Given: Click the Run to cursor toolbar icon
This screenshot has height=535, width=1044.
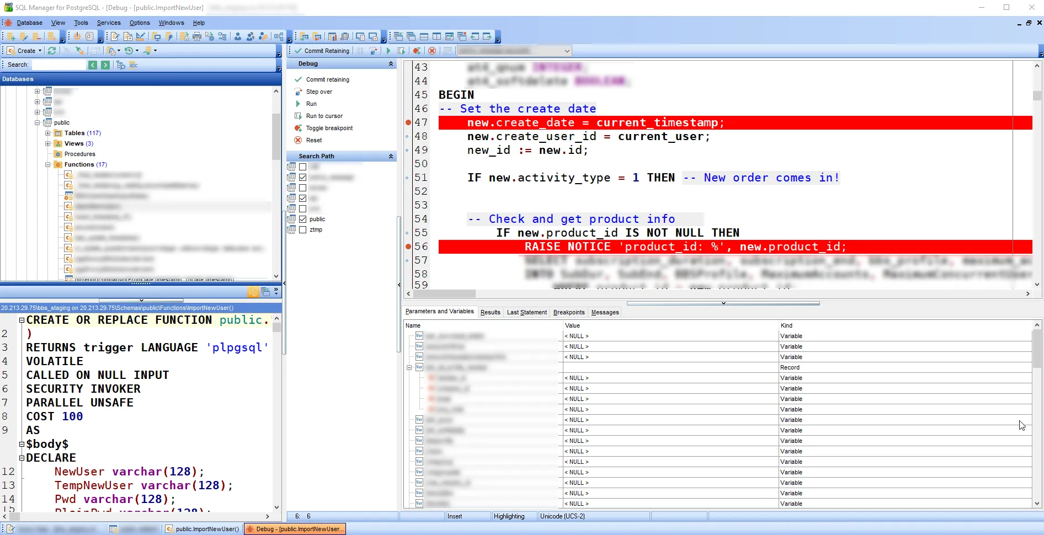Looking at the screenshot, I should (x=401, y=51).
